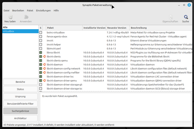194x129 pixels.
Task: Open Eigenschaften properties icon
Action: [171, 17]
